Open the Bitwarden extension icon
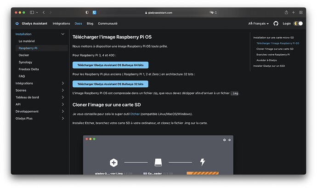The width and height of the screenshot is (317, 189). [94, 12]
